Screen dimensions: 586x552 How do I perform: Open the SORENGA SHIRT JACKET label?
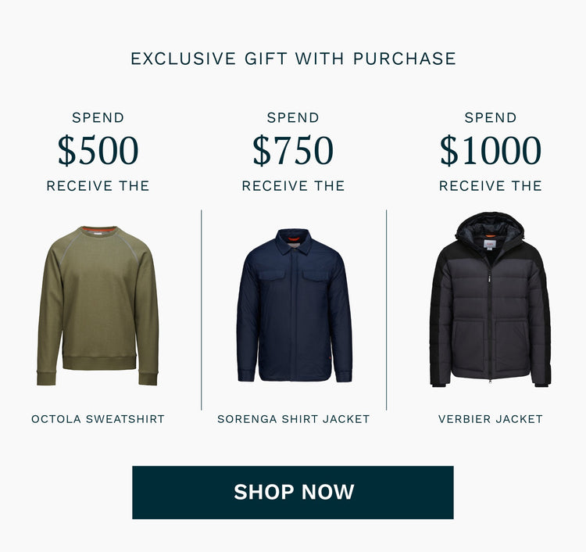(293, 419)
